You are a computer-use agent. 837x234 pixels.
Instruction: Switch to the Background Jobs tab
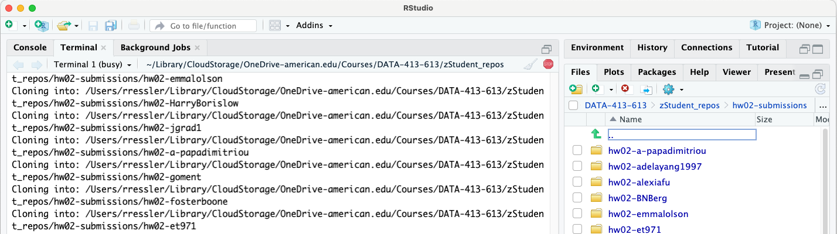coord(155,47)
